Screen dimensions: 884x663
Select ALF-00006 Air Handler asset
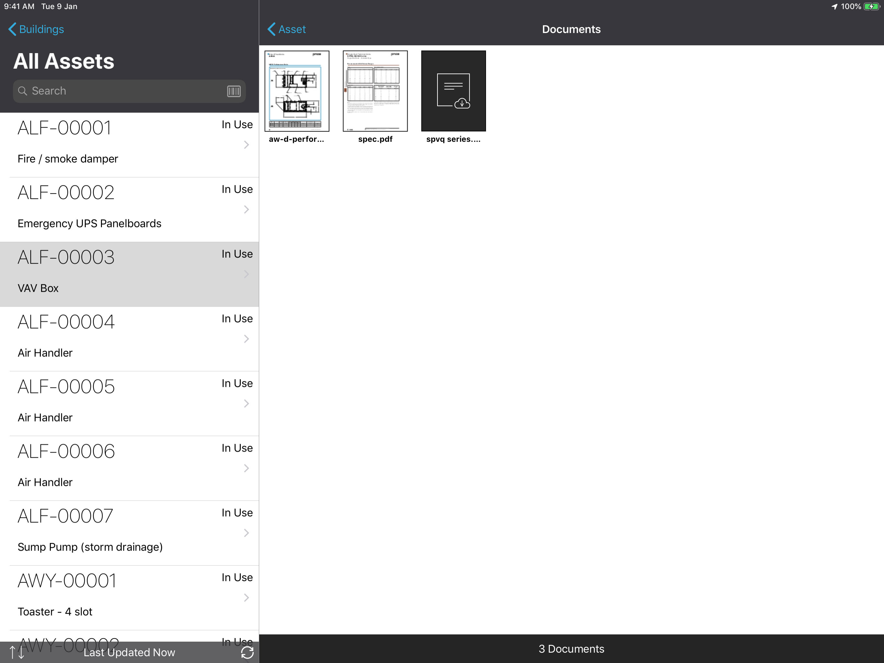click(120, 467)
